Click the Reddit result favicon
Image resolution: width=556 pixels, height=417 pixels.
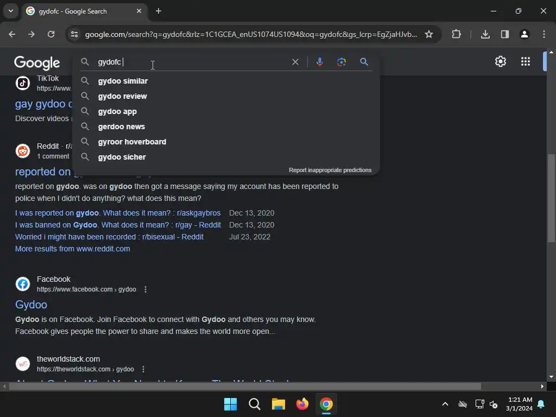click(x=23, y=151)
